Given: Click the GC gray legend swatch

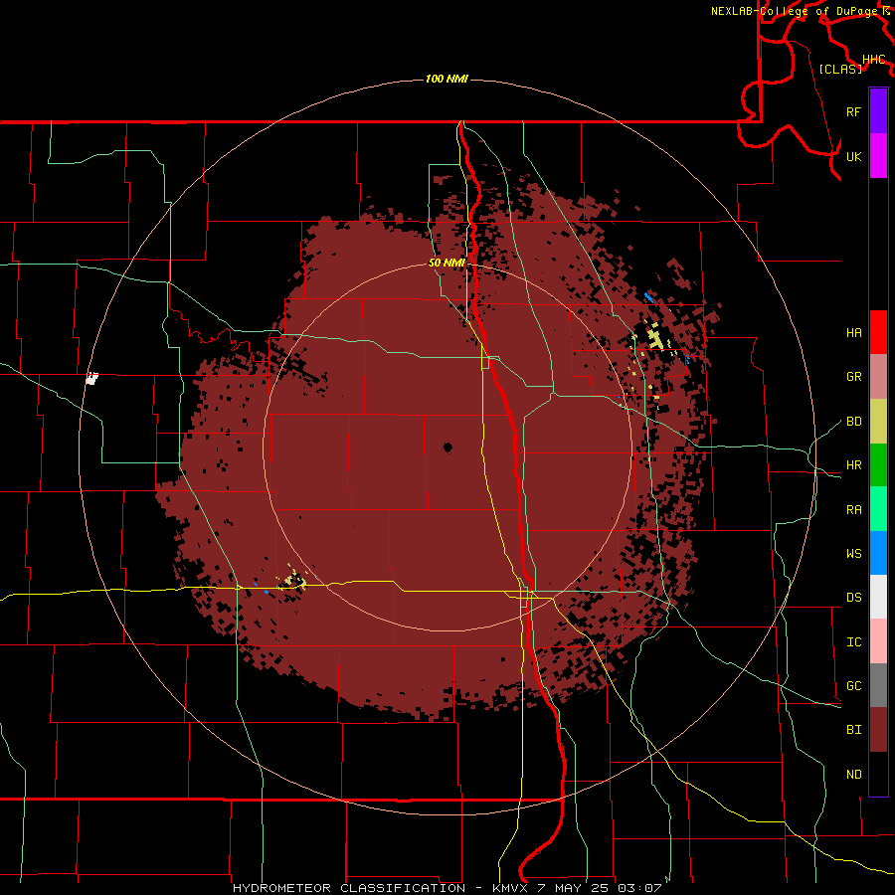Looking at the screenshot, I should [878, 685].
